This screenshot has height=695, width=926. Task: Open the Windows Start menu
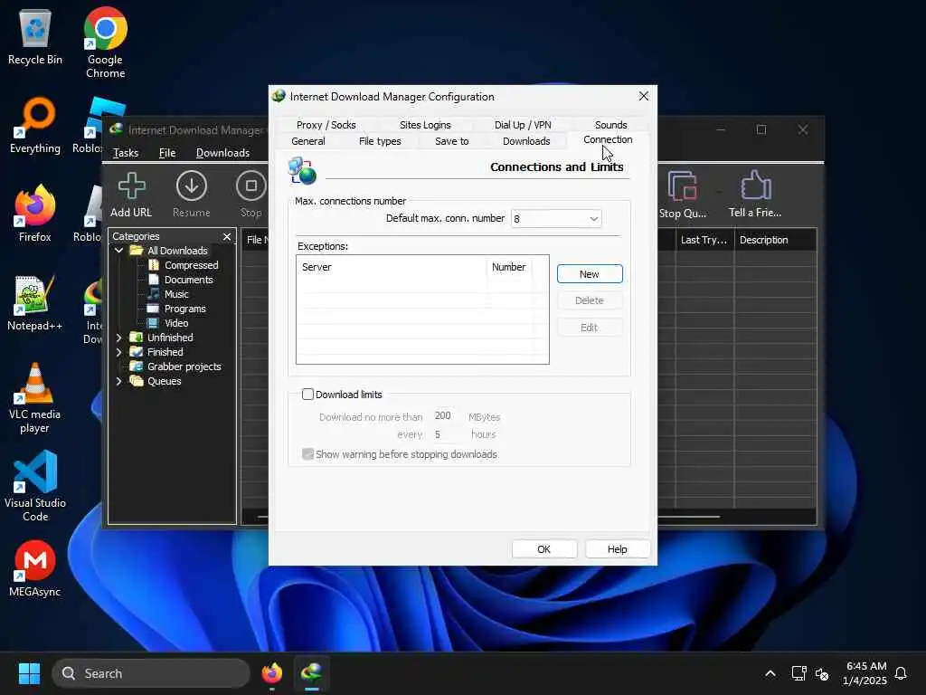[x=29, y=673]
